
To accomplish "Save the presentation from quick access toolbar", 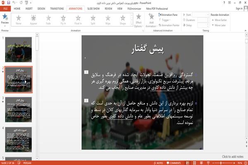I will click(x=9, y=2).
